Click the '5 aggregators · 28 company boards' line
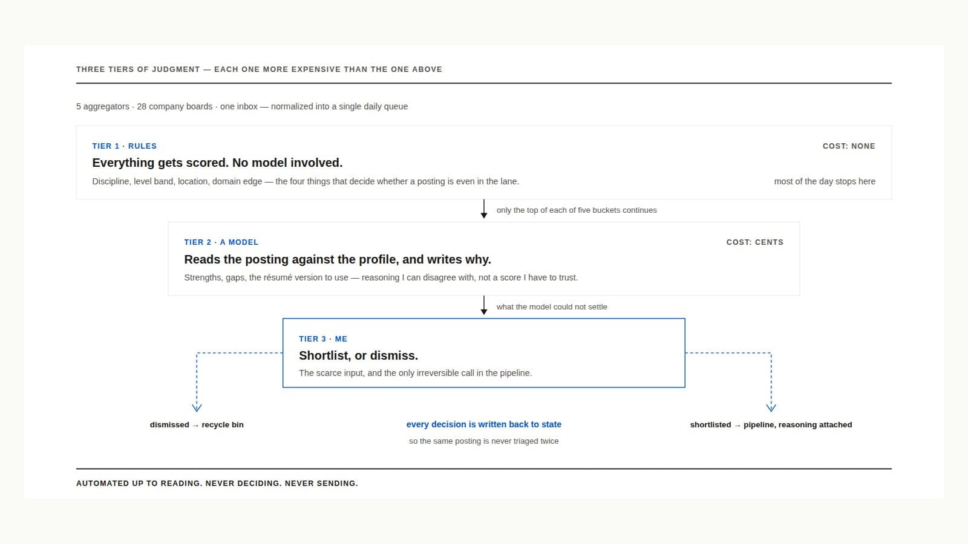The width and height of the screenshot is (968, 544). pos(242,106)
